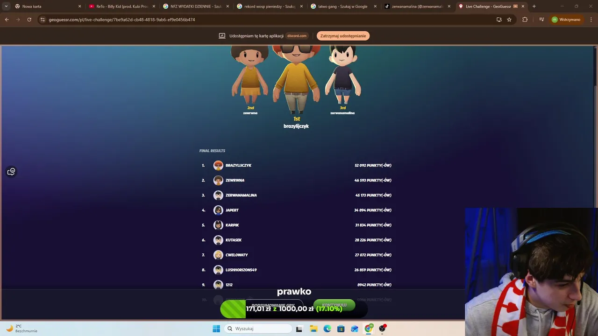This screenshot has width=598, height=336.
Task: Click the discord.com sharing chip
Action: click(x=297, y=36)
